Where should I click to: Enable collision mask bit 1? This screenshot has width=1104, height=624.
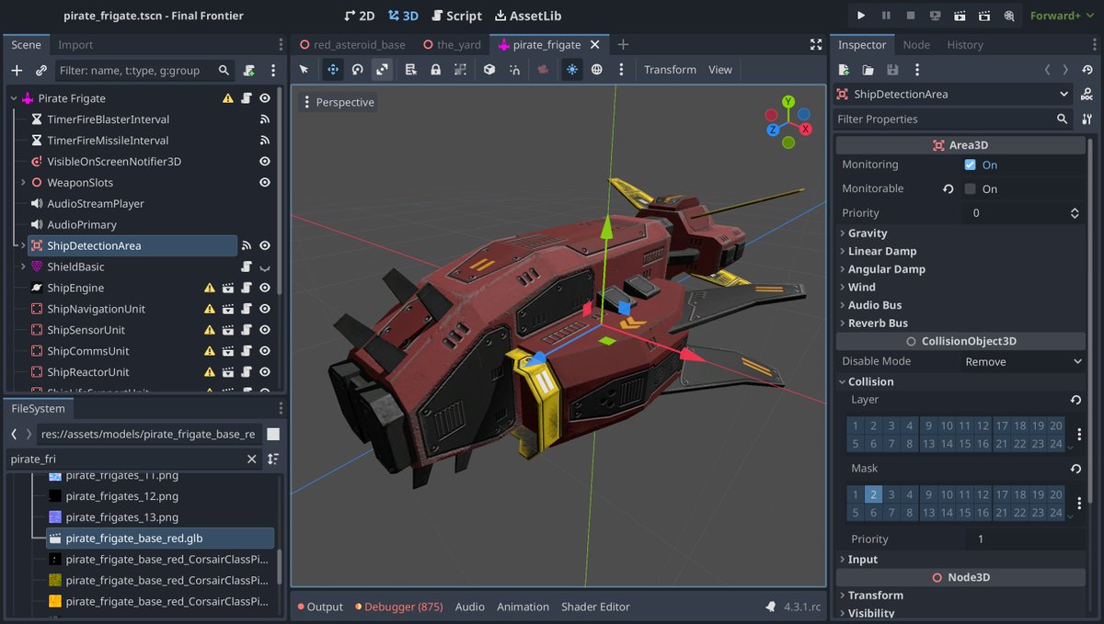click(856, 494)
